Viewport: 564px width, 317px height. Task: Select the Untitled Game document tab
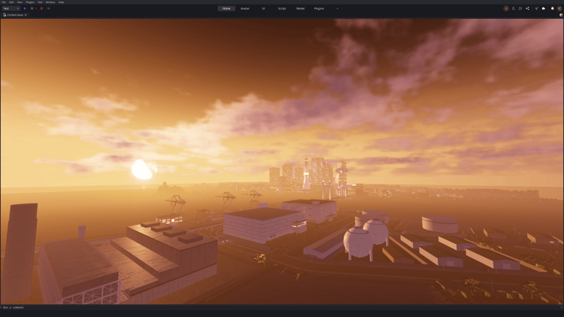[x=15, y=15]
